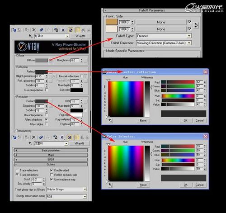Toggle Use irradiance map checkbox
This screenshot has width=226, height=213.
click(x=52, y=180)
